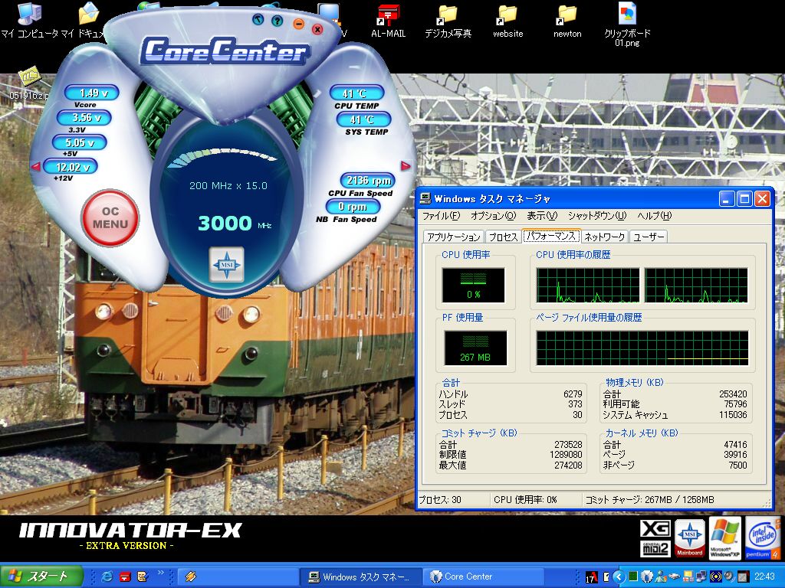
Task: Open the シャットダウン(U) menu in Task Manager
Action: point(597,216)
